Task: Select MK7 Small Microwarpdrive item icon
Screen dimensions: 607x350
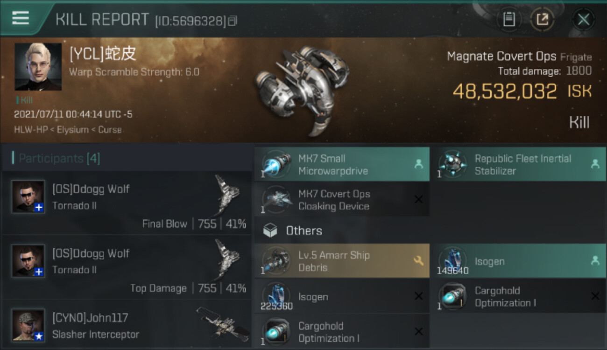Action: click(x=276, y=164)
